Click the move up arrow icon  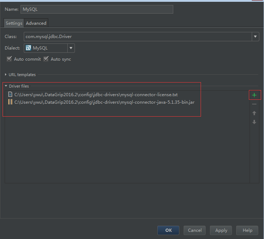click(x=254, y=113)
